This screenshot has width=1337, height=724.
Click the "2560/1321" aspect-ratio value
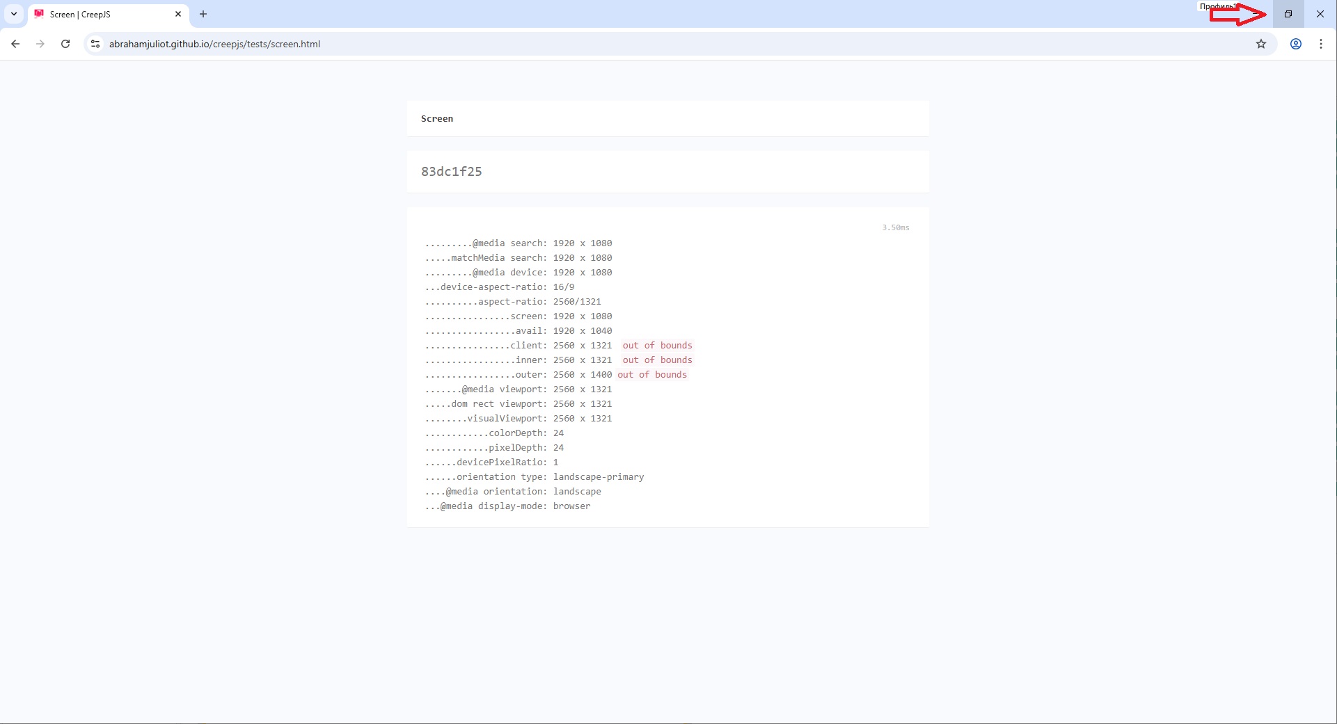(x=577, y=302)
